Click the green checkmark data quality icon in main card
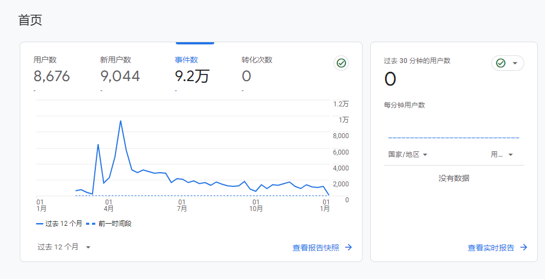This screenshot has width=545, height=279. (341, 63)
